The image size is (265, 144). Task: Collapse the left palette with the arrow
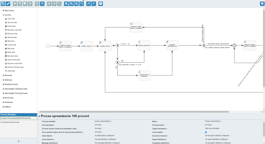[19, 141]
